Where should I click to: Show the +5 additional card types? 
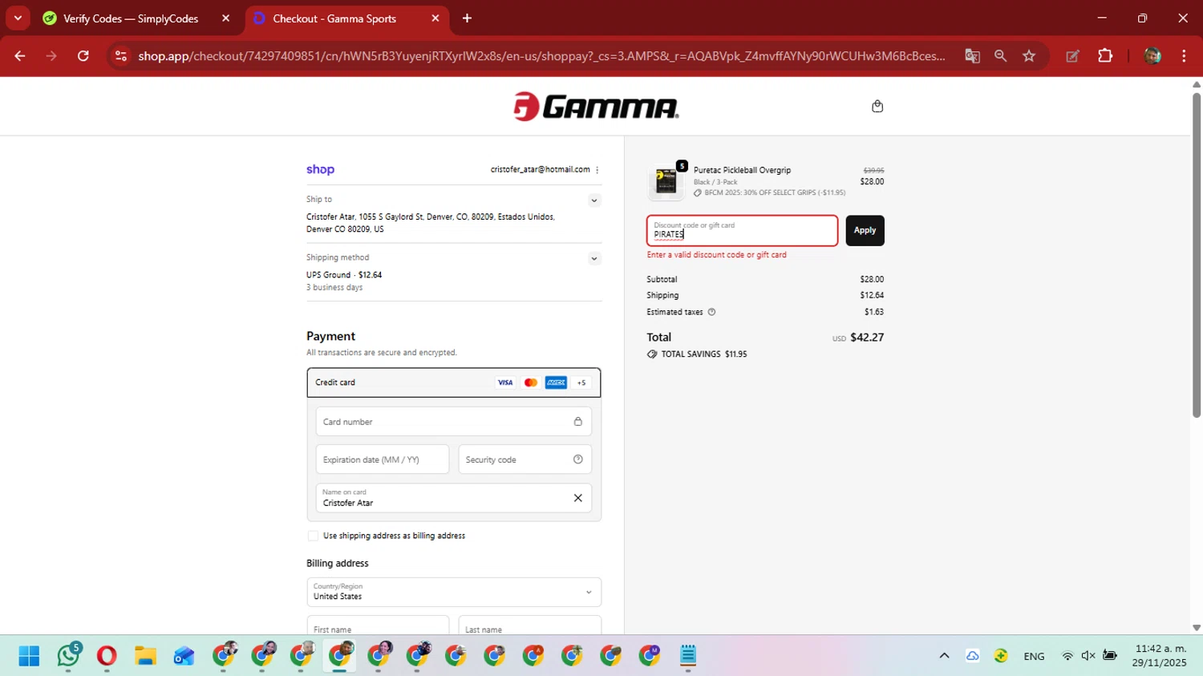click(581, 383)
